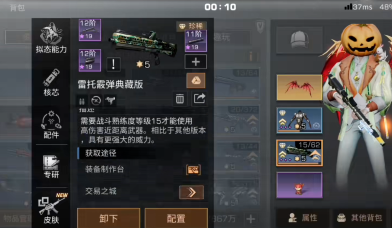392x228 pixels.
Task: Switch to the 其他背包 other backpack tab
Action: [360, 218]
